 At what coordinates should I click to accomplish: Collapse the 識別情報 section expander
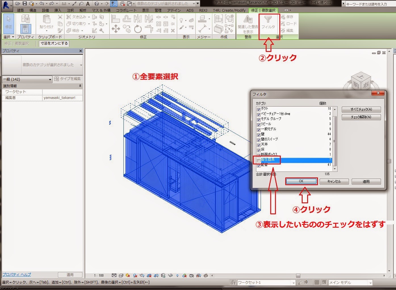[80, 86]
